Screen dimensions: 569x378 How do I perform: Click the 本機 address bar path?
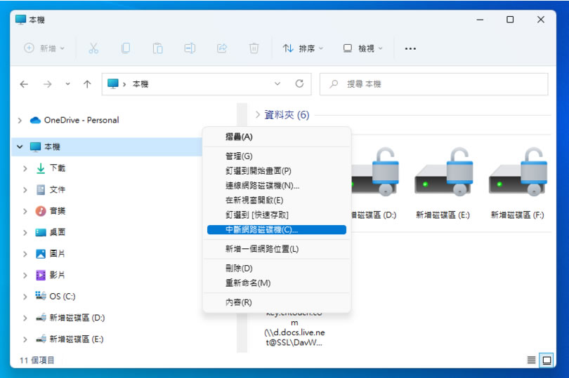click(140, 84)
